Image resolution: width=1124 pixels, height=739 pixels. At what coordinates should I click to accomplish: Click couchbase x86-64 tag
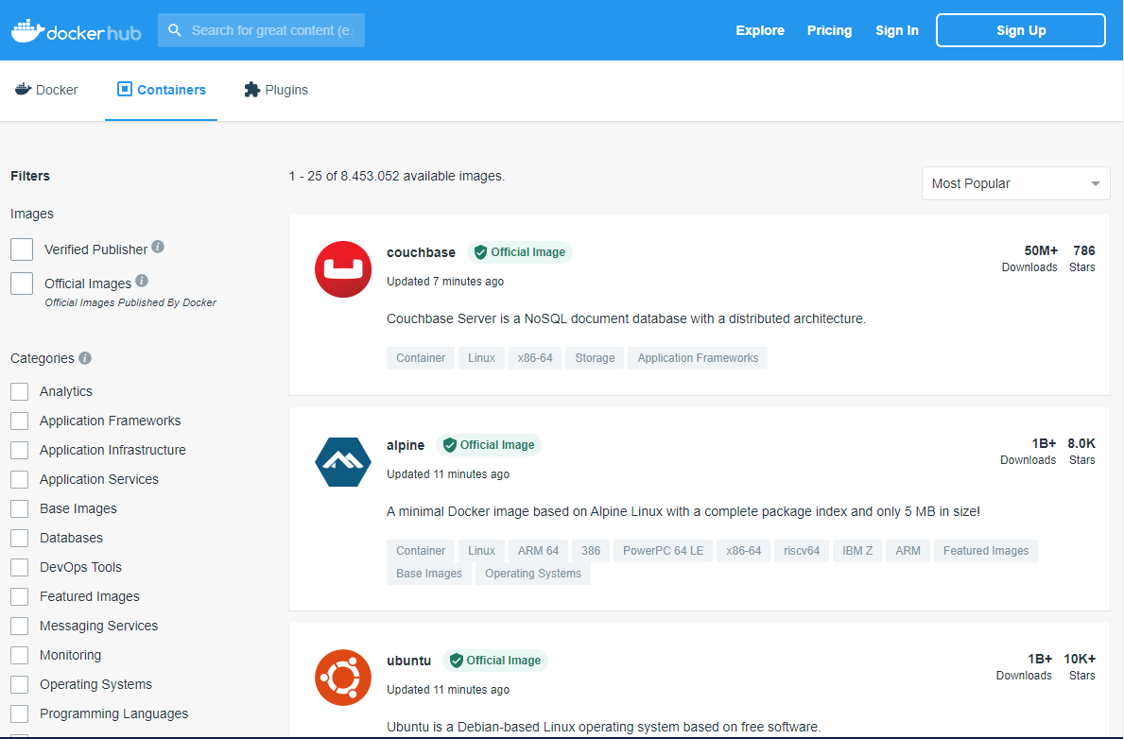tap(535, 357)
